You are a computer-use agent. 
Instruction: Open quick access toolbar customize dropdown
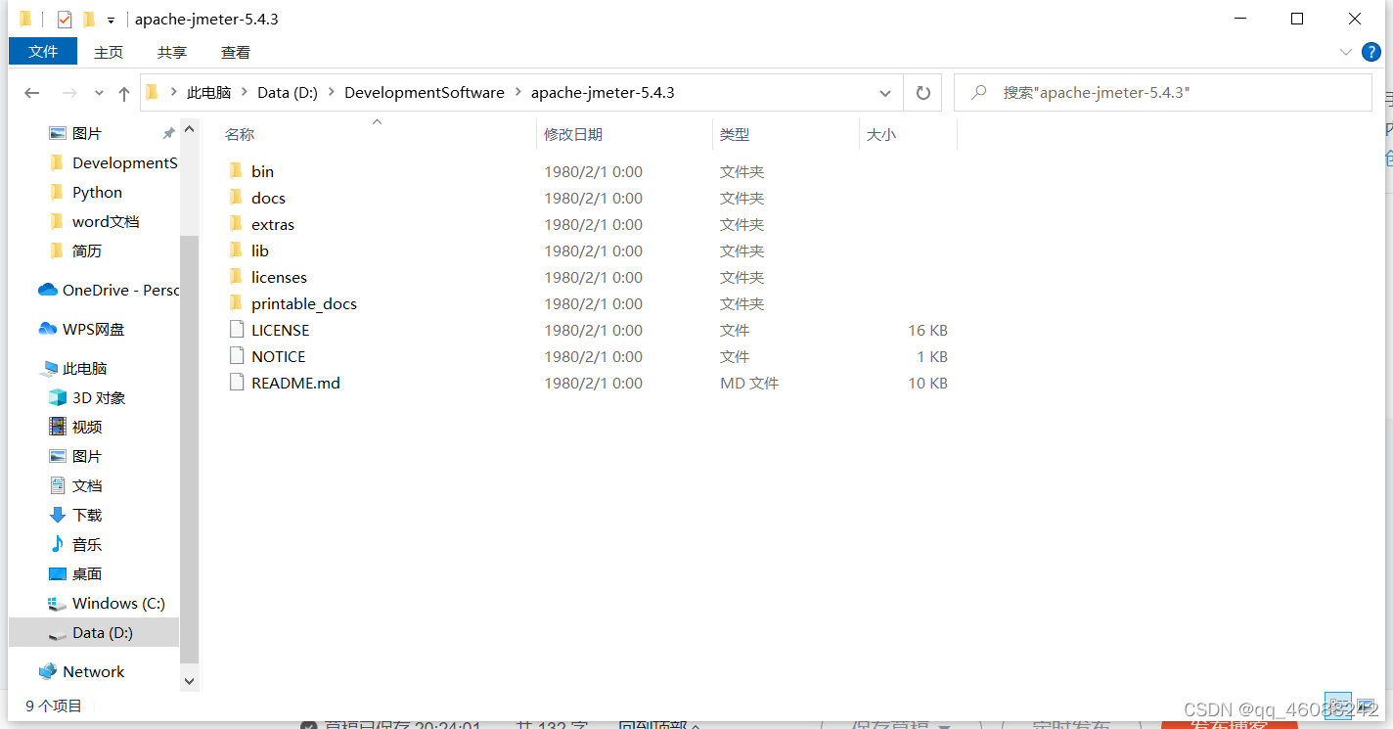coord(112,20)
